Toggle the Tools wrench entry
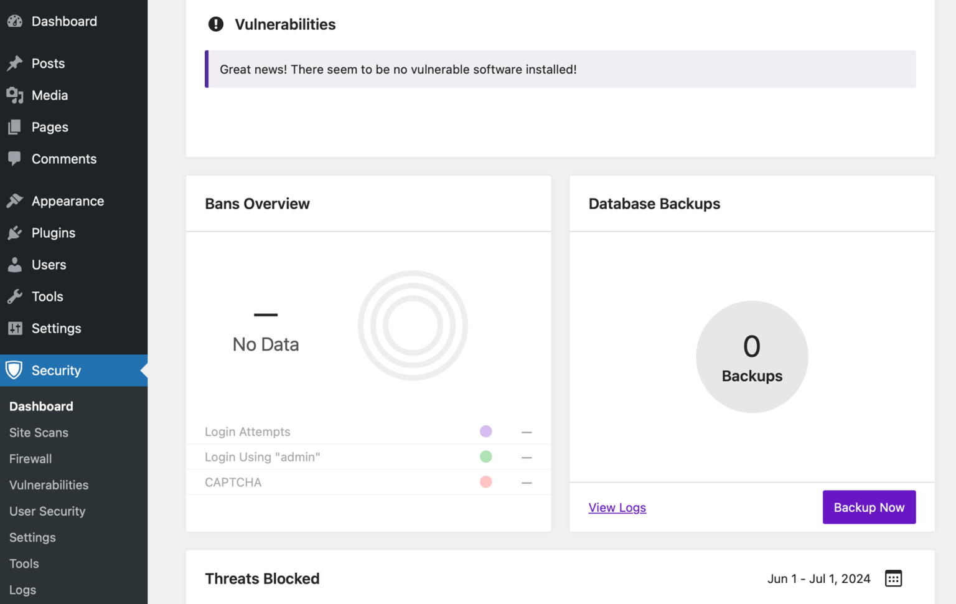 [15, 296]
